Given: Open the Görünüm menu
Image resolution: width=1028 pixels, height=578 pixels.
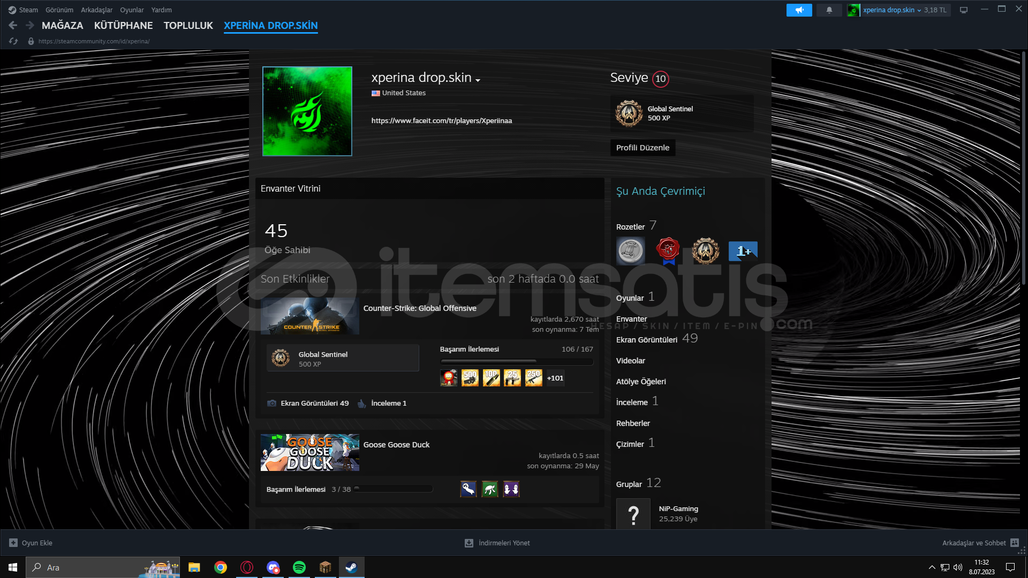Looking at the screenshot, I should click(59, 10).
